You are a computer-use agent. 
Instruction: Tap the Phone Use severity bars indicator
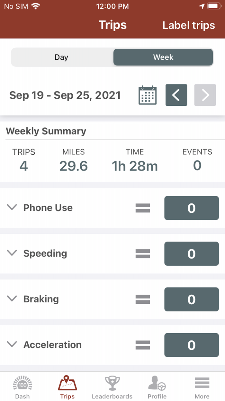(x=143, y=208)
